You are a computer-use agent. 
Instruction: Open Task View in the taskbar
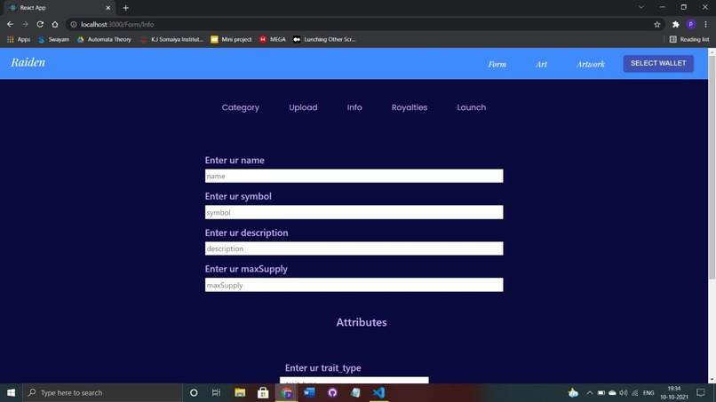(x=217, y=392)
